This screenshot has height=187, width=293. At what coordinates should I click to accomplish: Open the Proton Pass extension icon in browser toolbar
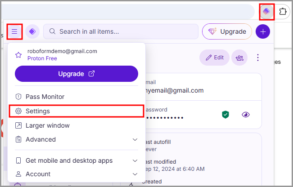(x=266, y=12)
